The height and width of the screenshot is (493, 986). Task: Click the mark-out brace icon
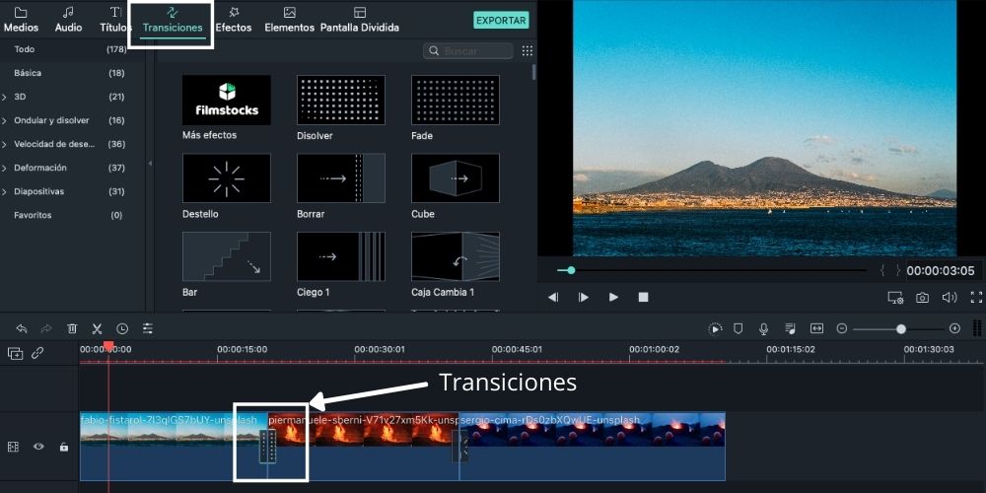[898, 270]
